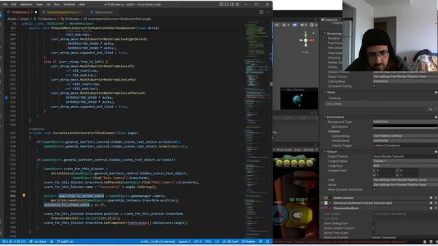Open the Depth Texture dropdown
The width and height of the screenshot is (438, 246).
tap(405, 77)
